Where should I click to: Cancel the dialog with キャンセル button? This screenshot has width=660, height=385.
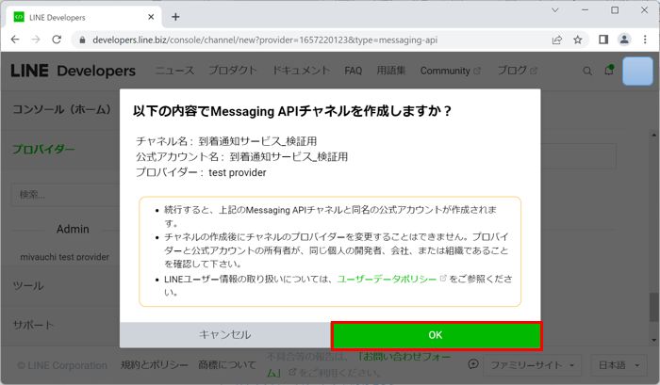[x=224, y=335]
